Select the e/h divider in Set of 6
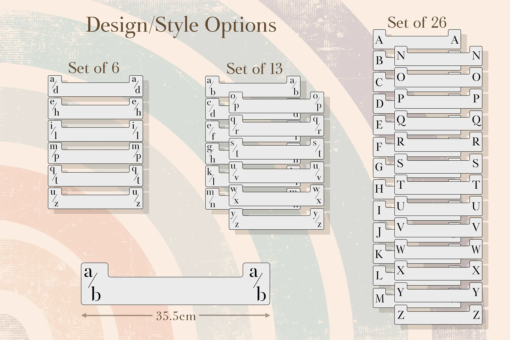The image size is (510, 340). (95, 112)
